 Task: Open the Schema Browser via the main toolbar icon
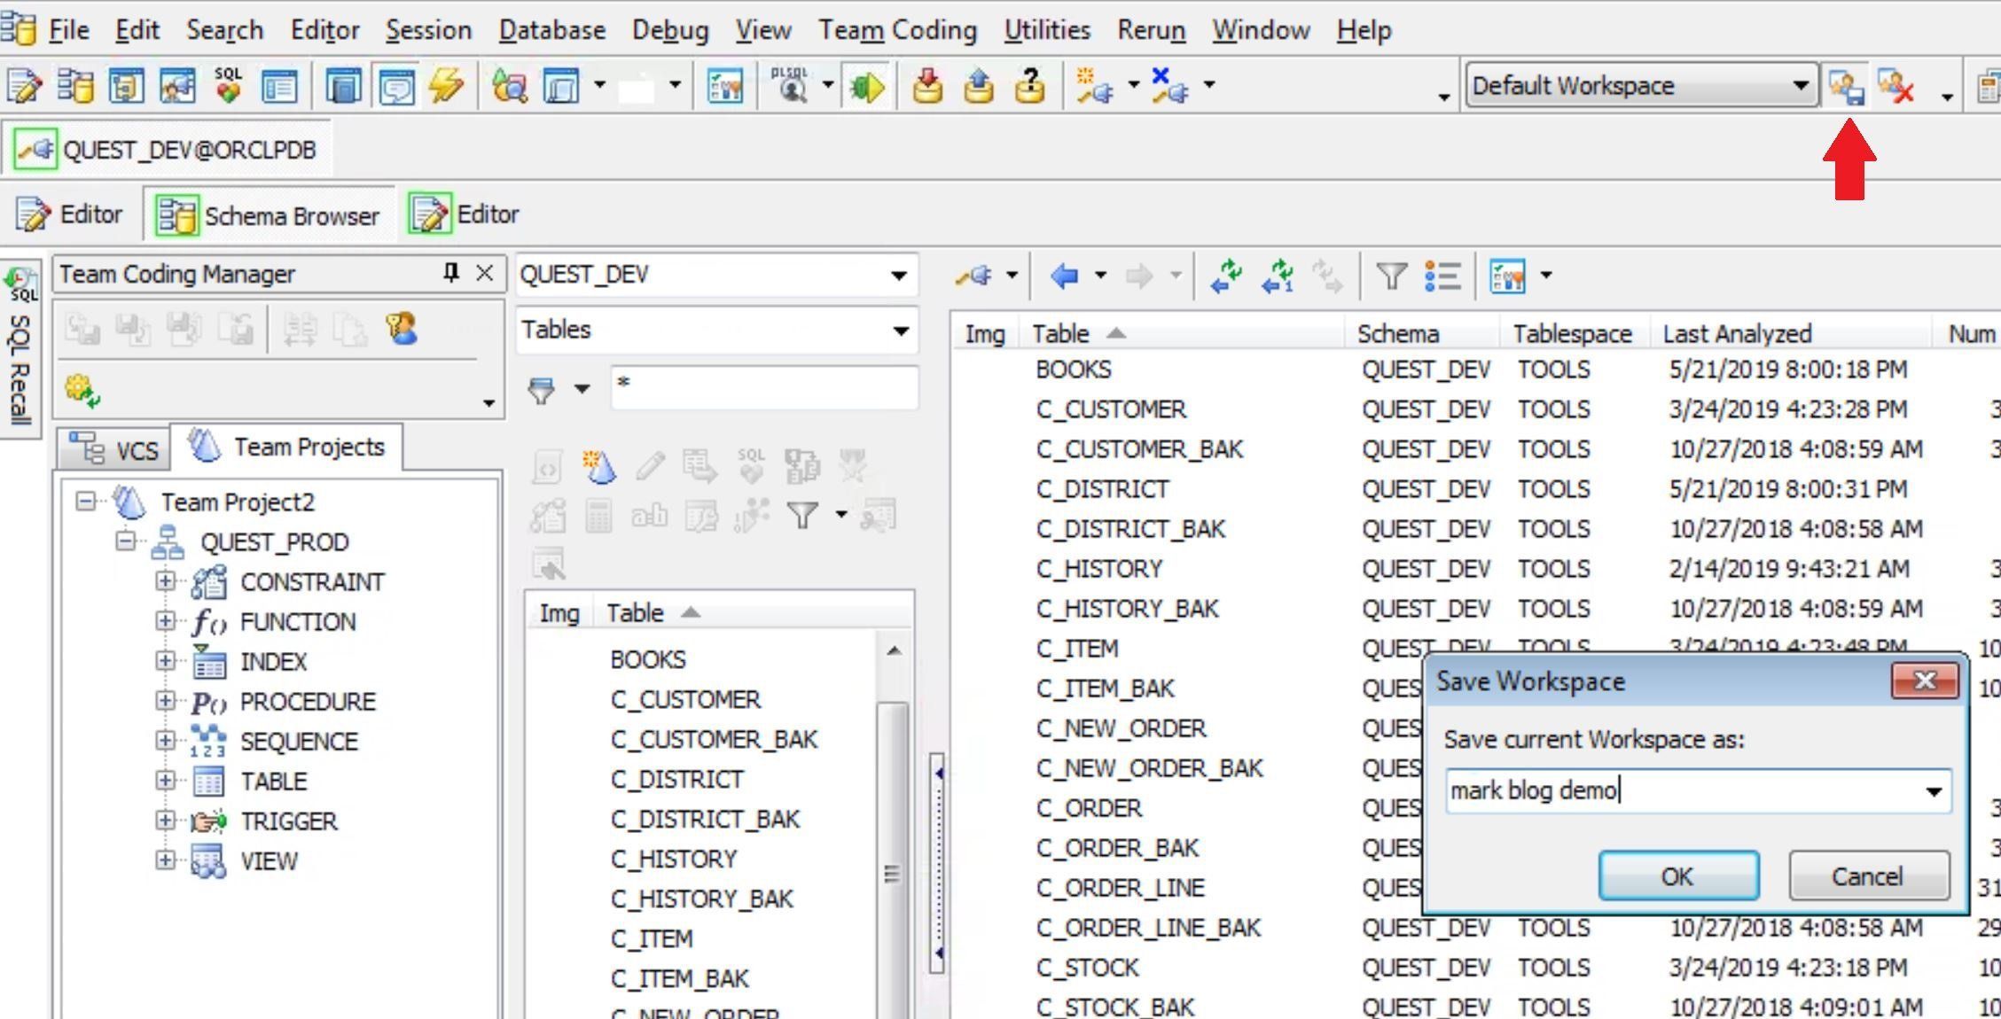coord(75,86)
